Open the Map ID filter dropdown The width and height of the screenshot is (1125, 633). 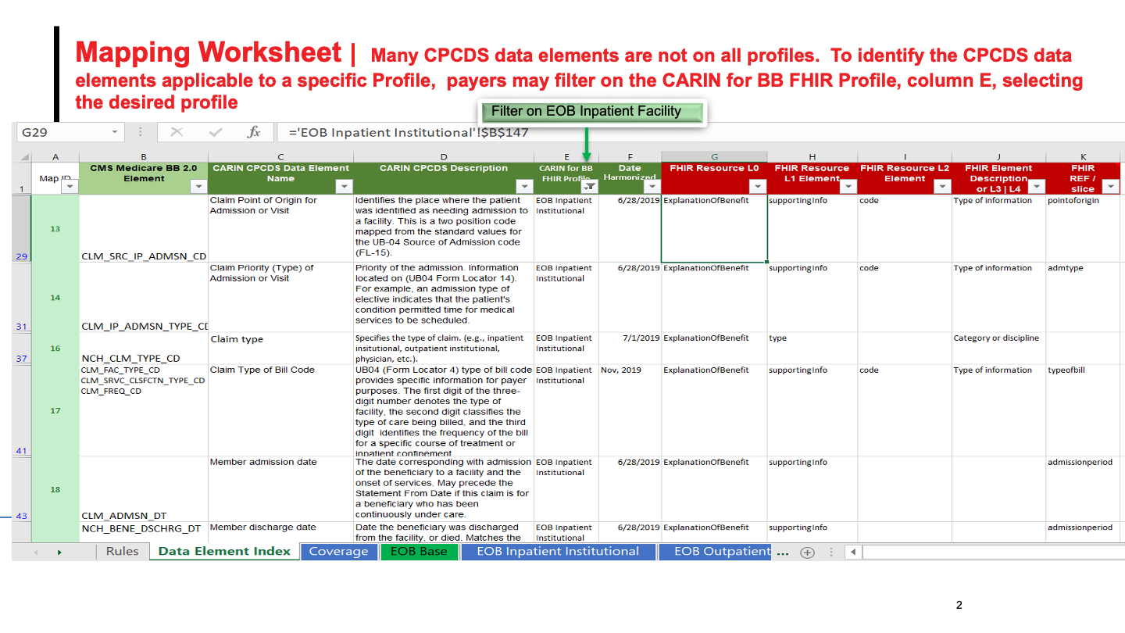pos(70,186)
